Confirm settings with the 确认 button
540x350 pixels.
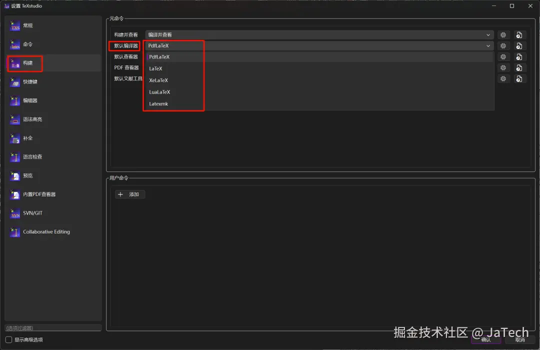click(x=486, y=339)
